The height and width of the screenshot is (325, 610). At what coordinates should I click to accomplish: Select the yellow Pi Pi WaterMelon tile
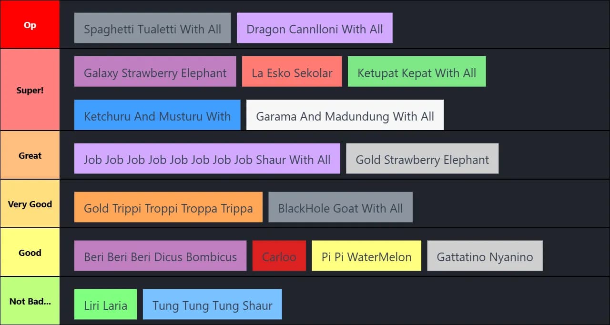(x=366, y=256)
